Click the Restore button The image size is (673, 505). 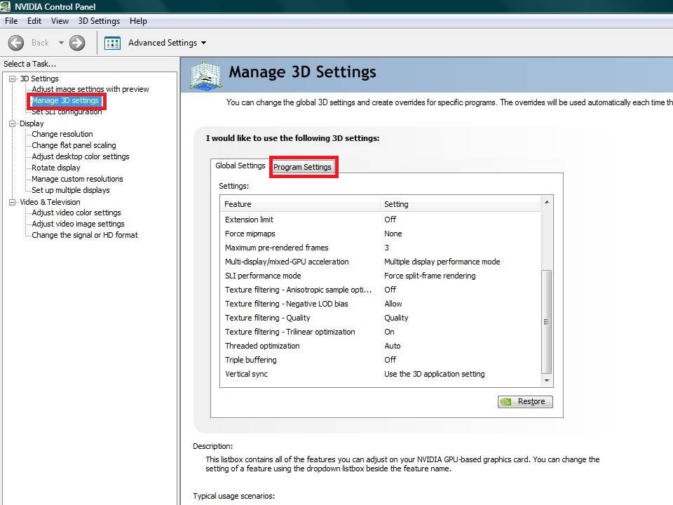[525, 401]
